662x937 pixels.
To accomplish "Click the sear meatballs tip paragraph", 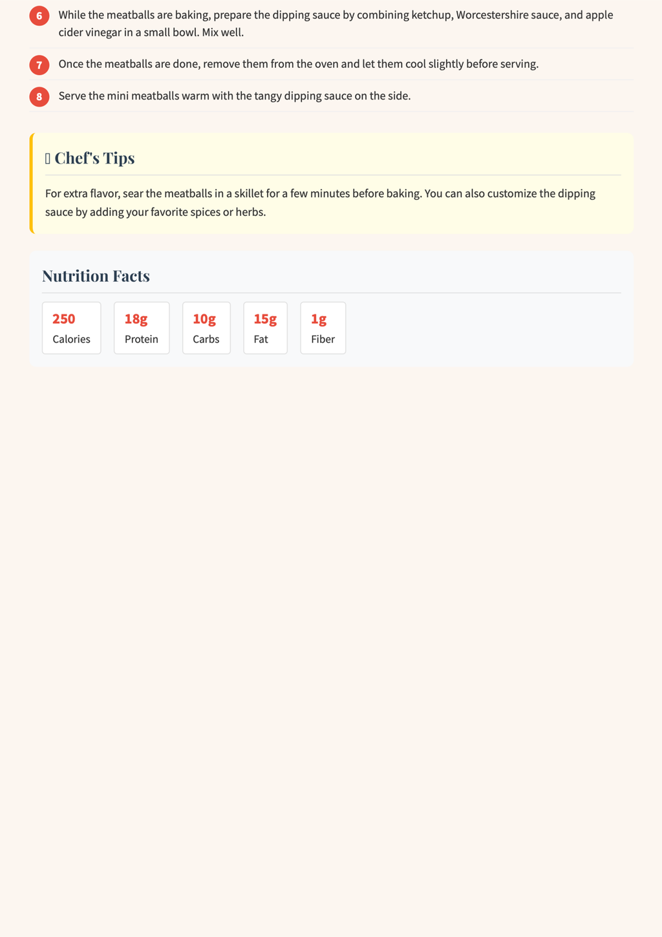I will coord(321,202).
